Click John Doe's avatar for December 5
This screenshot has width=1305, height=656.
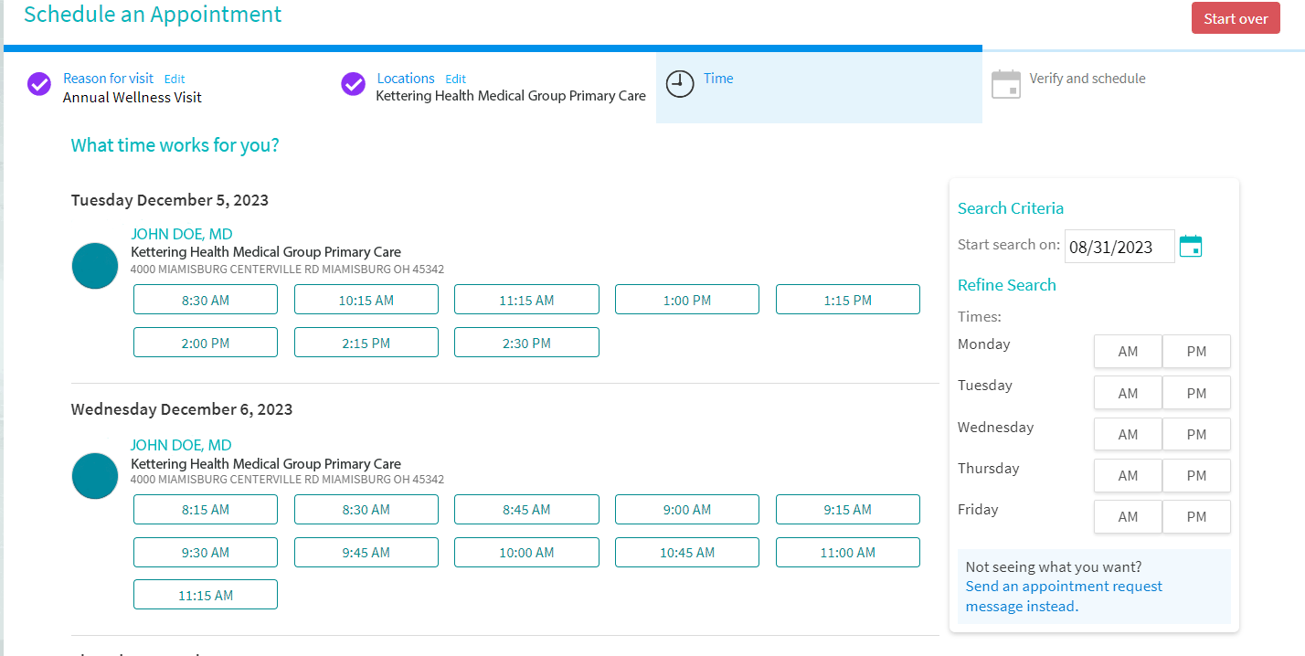[x=95, y=266]
